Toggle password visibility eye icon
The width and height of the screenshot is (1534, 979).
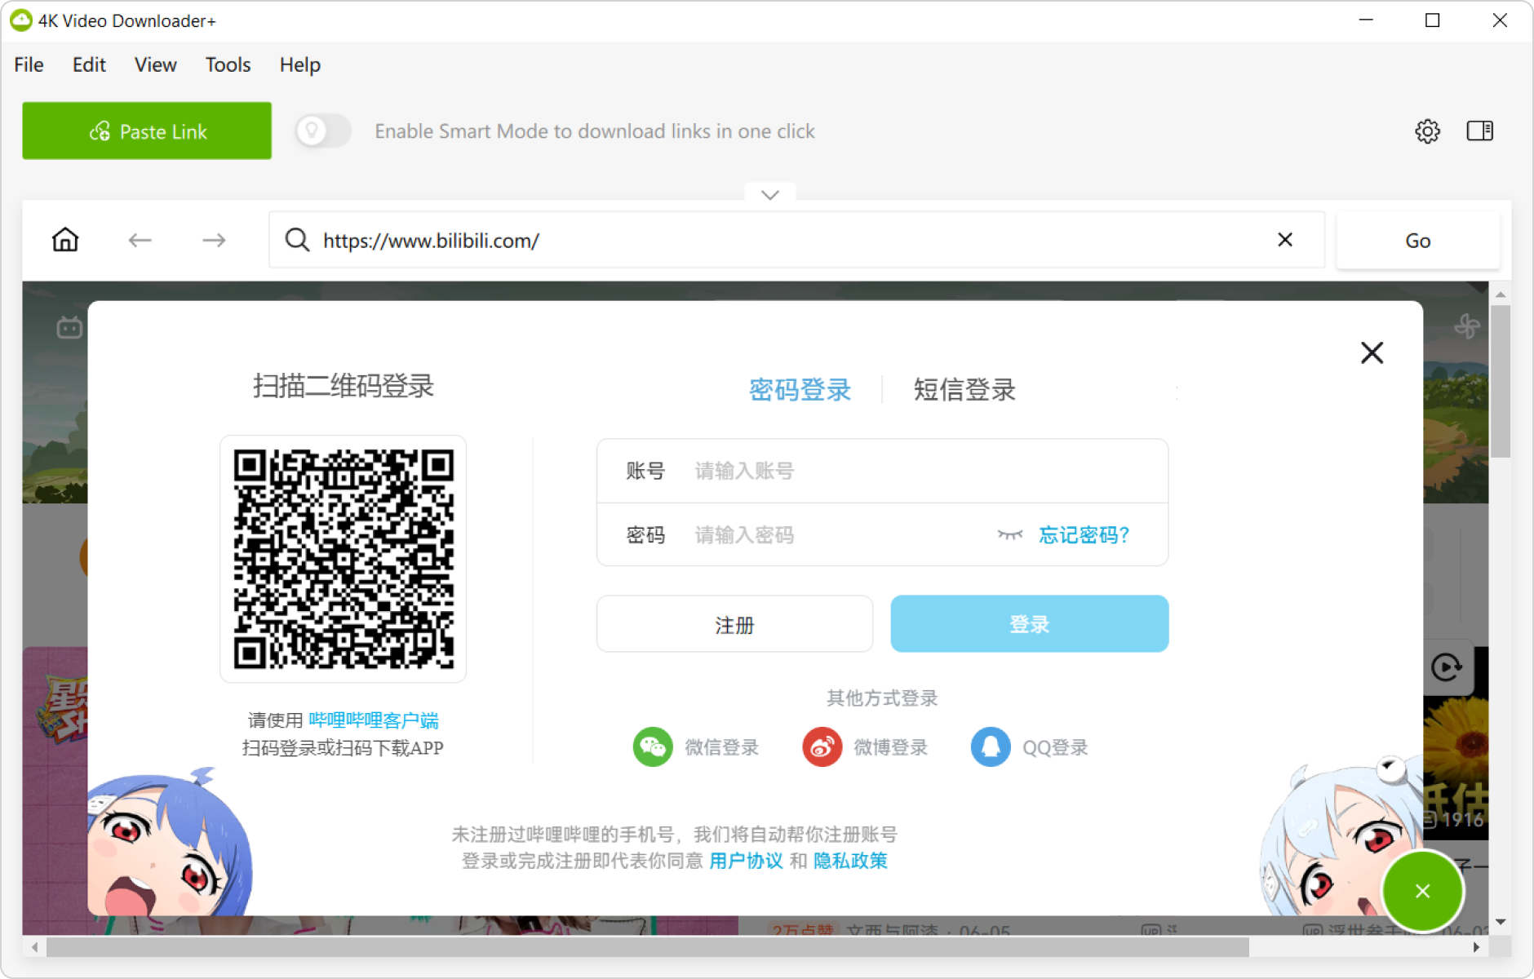pos(1010,535)
